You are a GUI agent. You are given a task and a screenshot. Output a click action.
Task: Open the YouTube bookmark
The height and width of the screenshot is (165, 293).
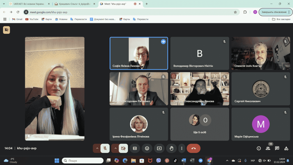pyautogui.click(x=32, y=19)
